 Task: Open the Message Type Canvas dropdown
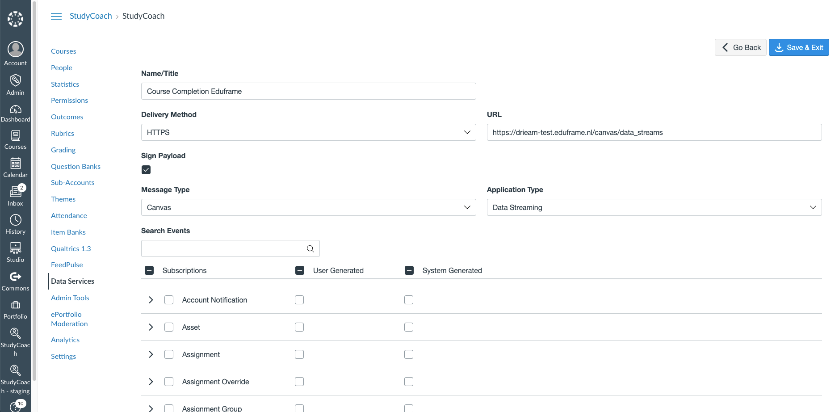tap(308, 207)
